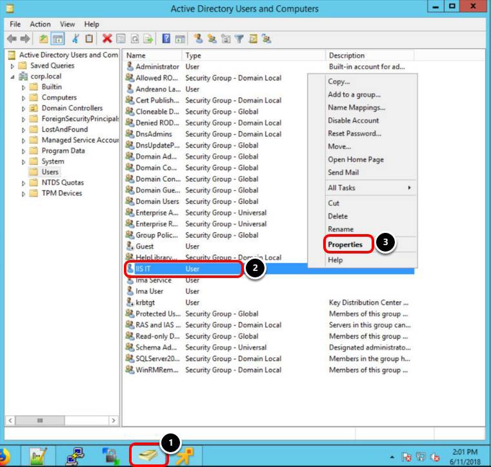
Task: Sort list by the Type column header
Action: (x=254, y=55)
